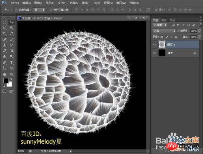Select the Gradient tool
This screenshot has height=154, width=203.
[x=11, y=51]
